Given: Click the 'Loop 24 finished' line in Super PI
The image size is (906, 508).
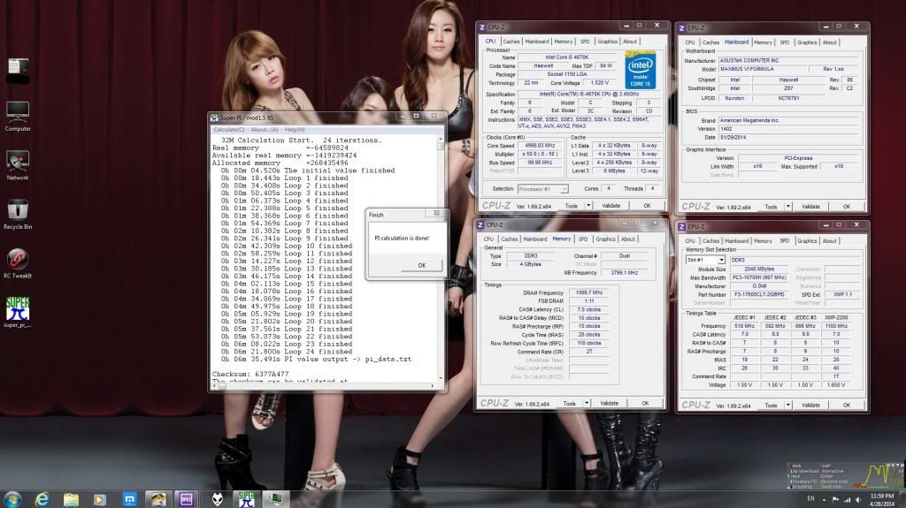Looking at the screenshot, I should click(287, 352).
